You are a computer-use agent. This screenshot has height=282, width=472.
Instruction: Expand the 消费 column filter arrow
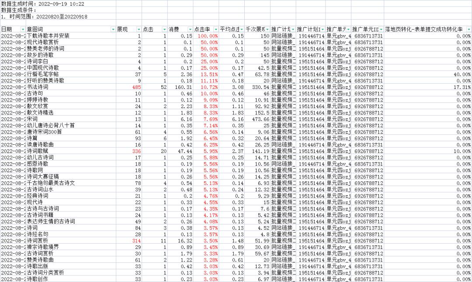[x=190, y=29]
